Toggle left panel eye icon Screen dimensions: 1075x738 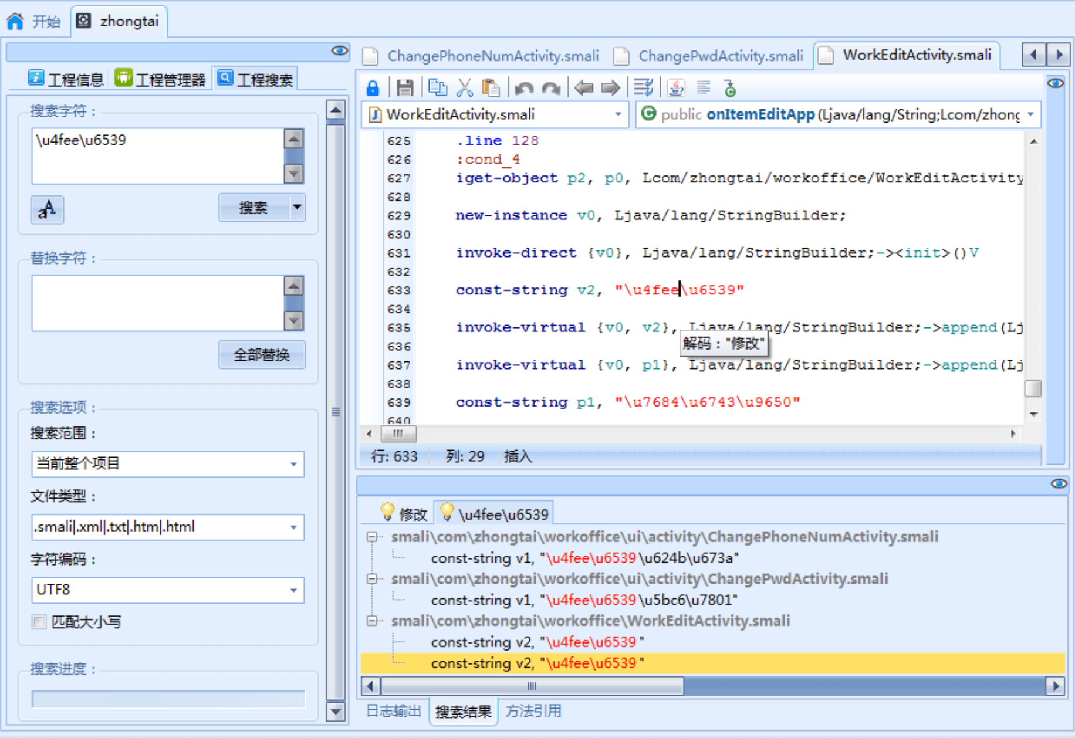339,51
